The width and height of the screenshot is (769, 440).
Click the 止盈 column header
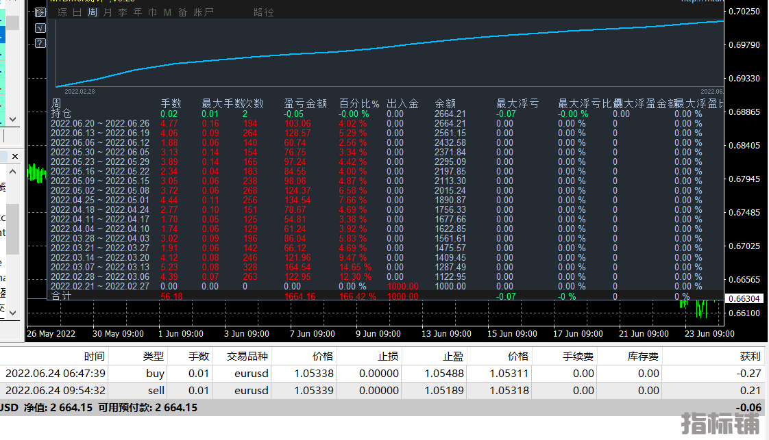tap(452, 357)
